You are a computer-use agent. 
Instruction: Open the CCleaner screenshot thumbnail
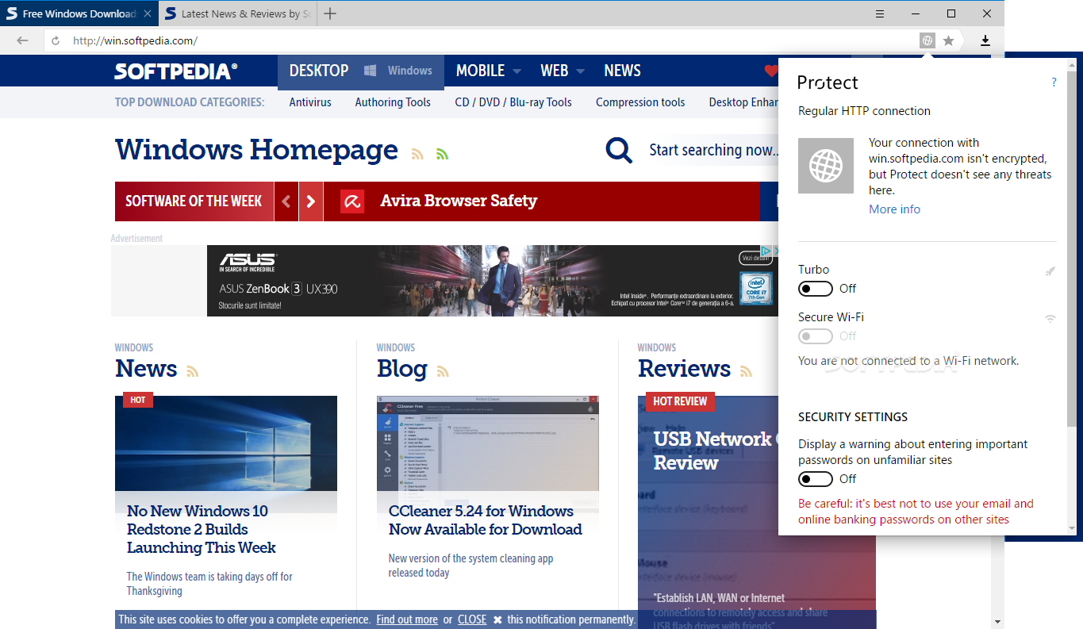point(488,443)
